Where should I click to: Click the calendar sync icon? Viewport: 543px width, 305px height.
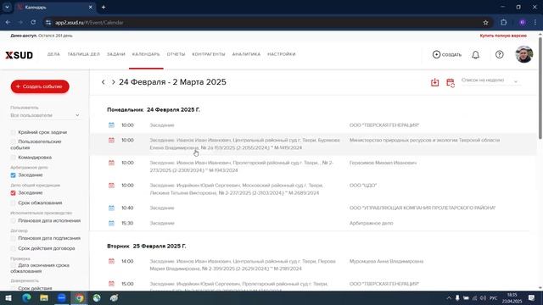[451, 82]
